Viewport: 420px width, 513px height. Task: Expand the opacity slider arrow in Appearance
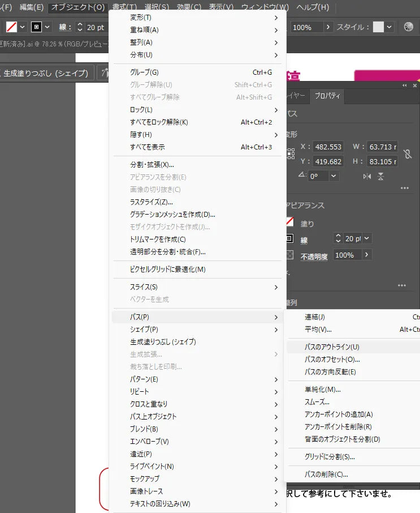(x=367, y=255)
